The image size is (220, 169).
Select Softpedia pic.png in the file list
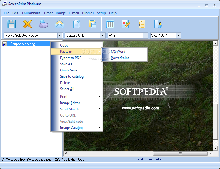click(x=23, y=44)
